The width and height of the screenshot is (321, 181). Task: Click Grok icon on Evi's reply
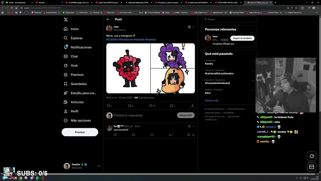coord(189,126)
